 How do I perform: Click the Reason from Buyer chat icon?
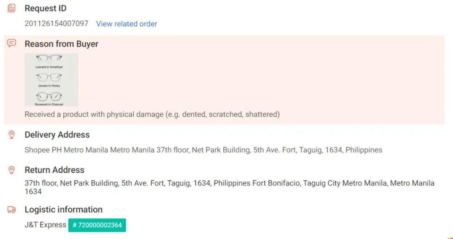click(12, 44)
